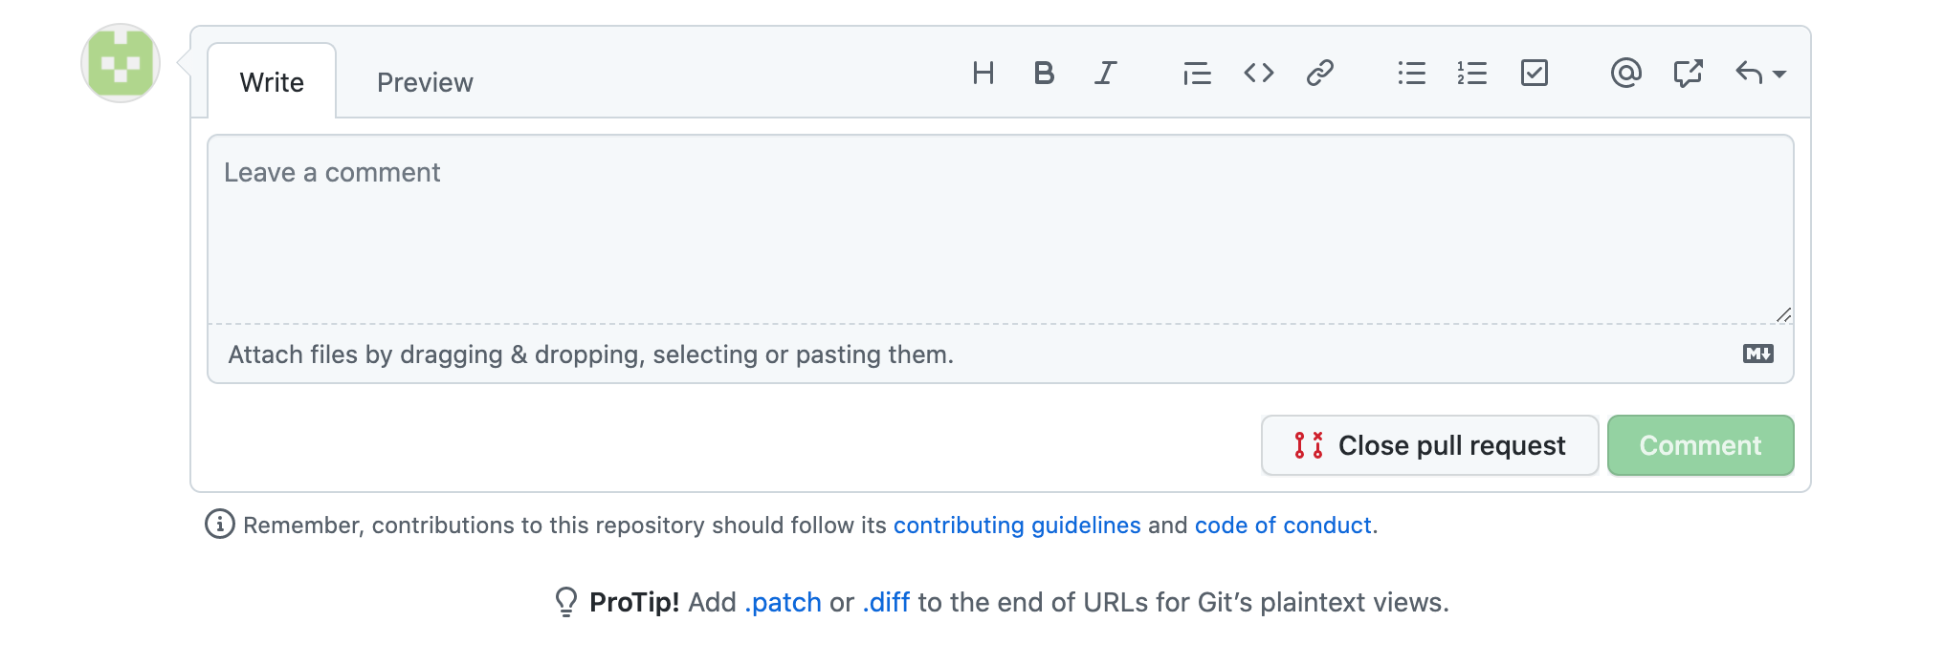1944x665 pixels.
Task: Switch to the Preview tab
Action: [425, 82]
